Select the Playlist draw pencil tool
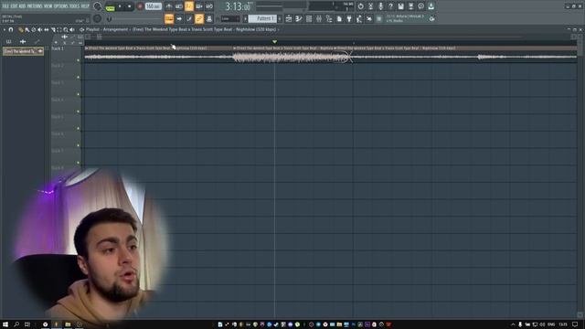This screenshot has width=585, height=329. [20, 29]
